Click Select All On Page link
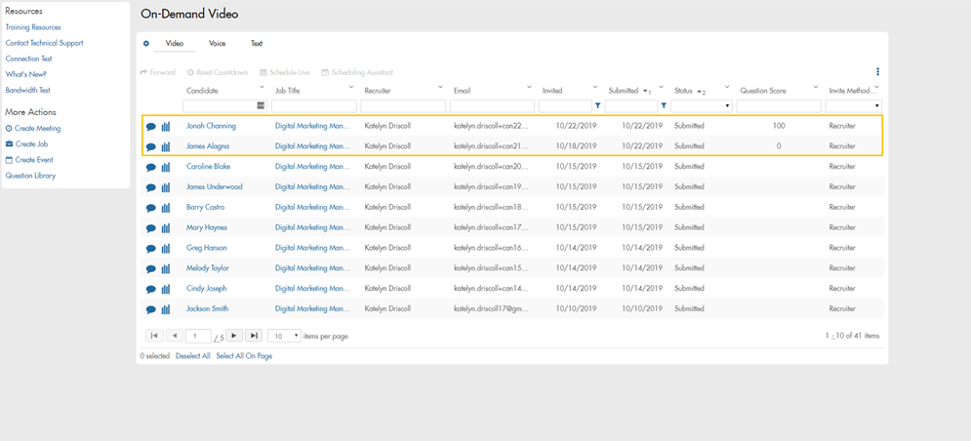Image resolution: width=971 pixels, height=441 pixels. [244, 356]
